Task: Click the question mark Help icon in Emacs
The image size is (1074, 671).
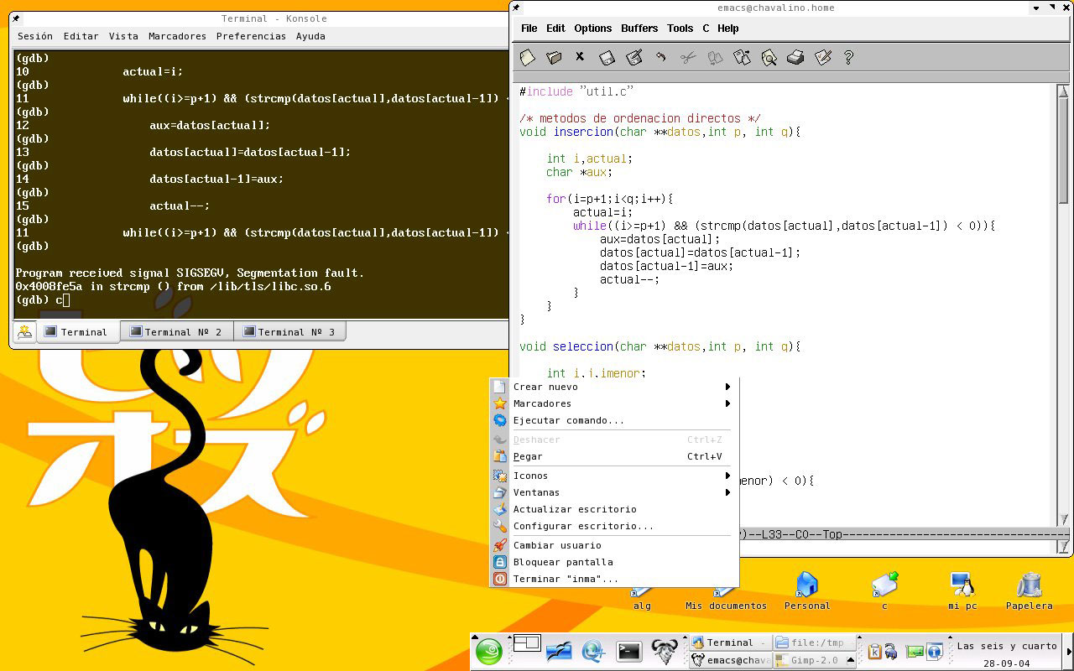Action: 848,57
